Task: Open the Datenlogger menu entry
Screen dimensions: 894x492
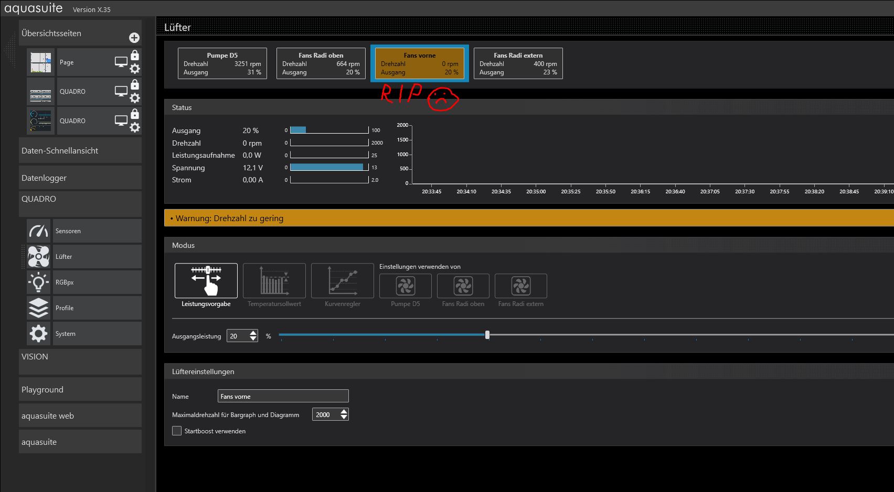Action: tap(80, 178)
